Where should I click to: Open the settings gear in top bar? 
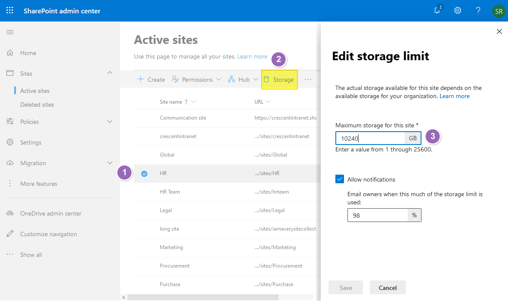(457, 10)
